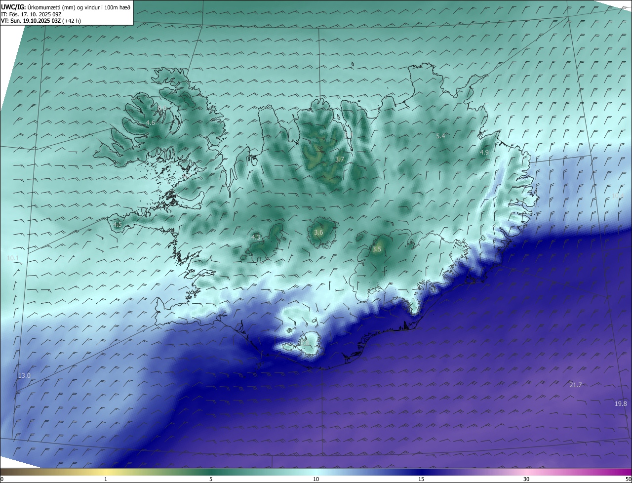
Task: Click the 5 tick on the color scale
Action: coord(211,479)
